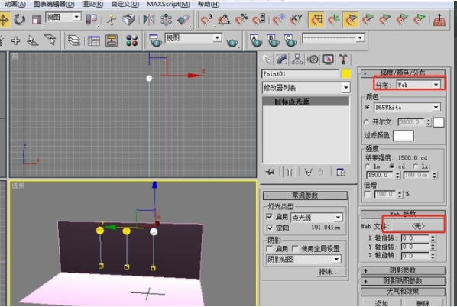
Task: Open the 帮助(H) menu
Action: pyautogui.click(x=209, y=4)
